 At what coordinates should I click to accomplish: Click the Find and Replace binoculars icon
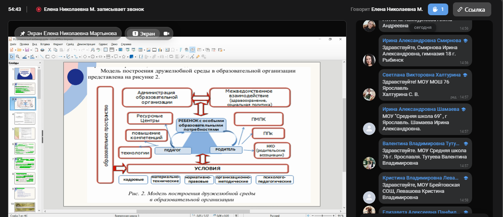92,50
